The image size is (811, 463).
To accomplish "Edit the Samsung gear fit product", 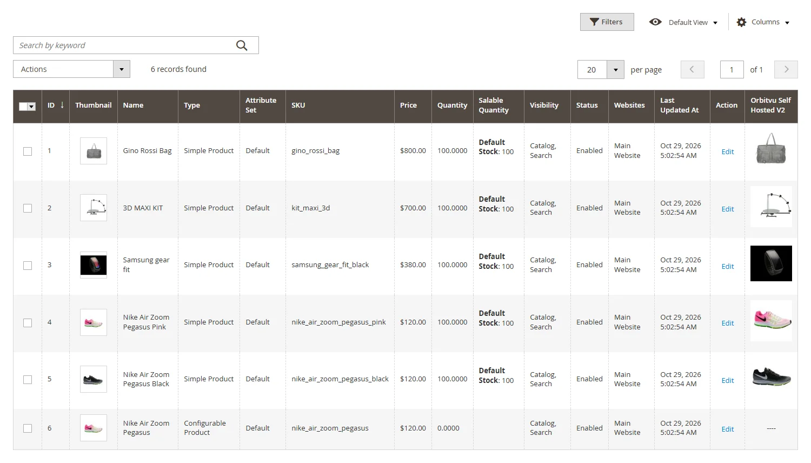I will click(728, 266).
